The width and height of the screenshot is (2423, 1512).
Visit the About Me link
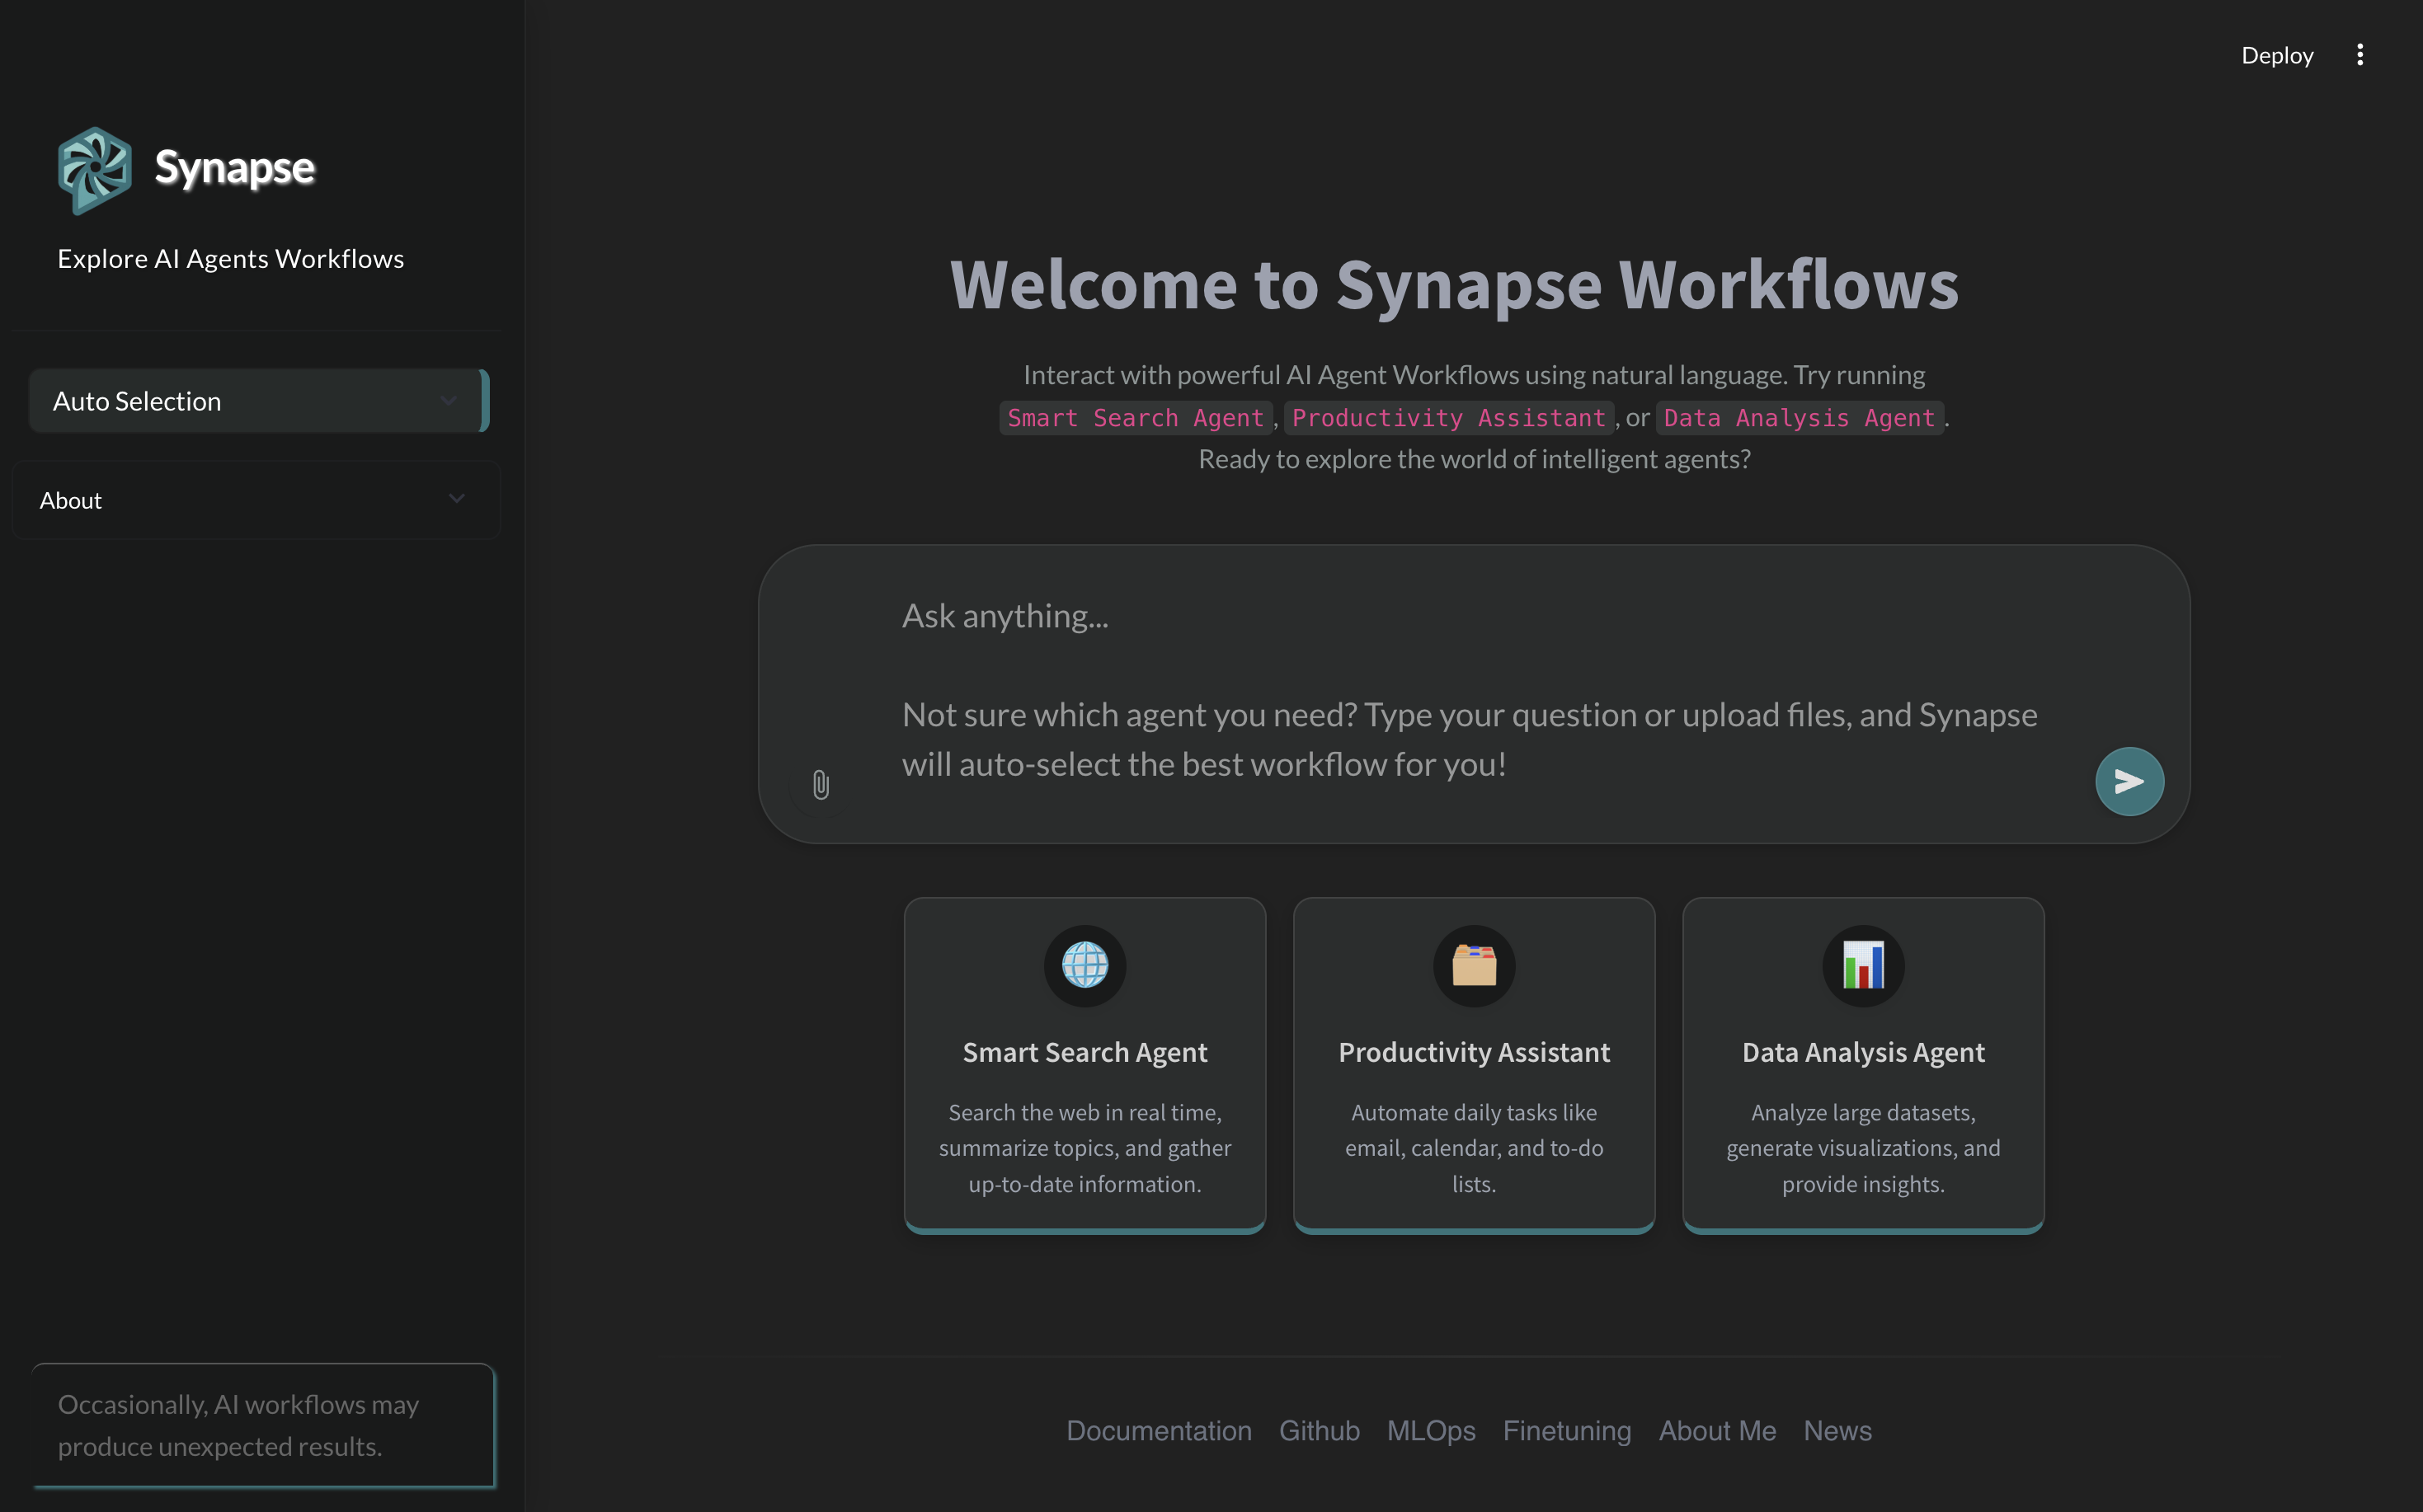pyautogui.click(x=1717, y=1431)
